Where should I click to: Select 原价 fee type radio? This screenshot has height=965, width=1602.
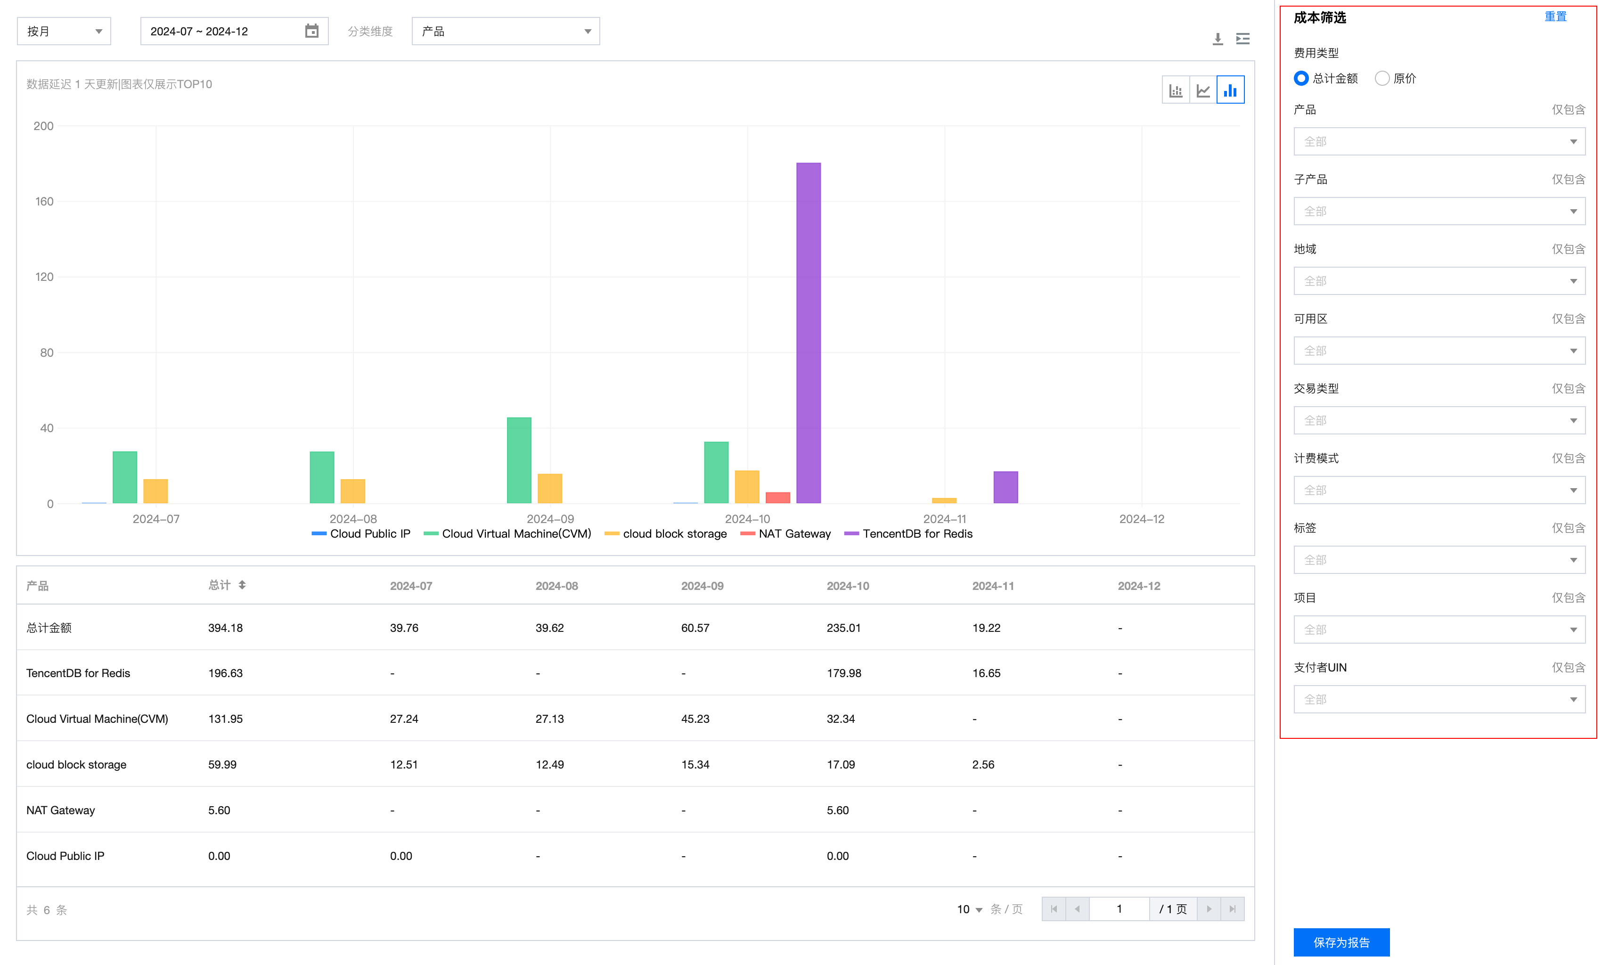click(x=1382, y=79)
